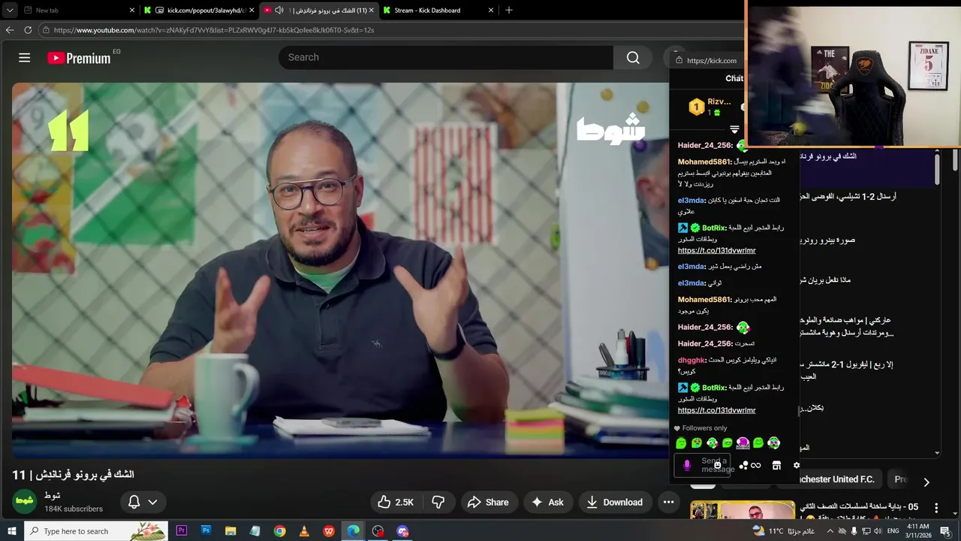Image resolution: width=961 pixels, height=541 pixels.
Task: Switch to kick.com popout browser tab
Action: 200,11
